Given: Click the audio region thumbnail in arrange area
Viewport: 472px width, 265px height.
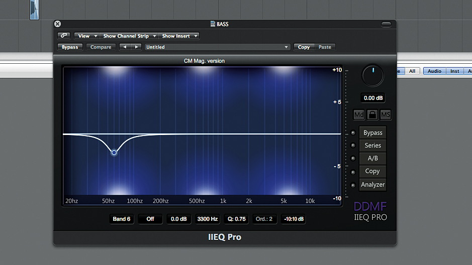Looking at the screenshot, I should (34, 10).
